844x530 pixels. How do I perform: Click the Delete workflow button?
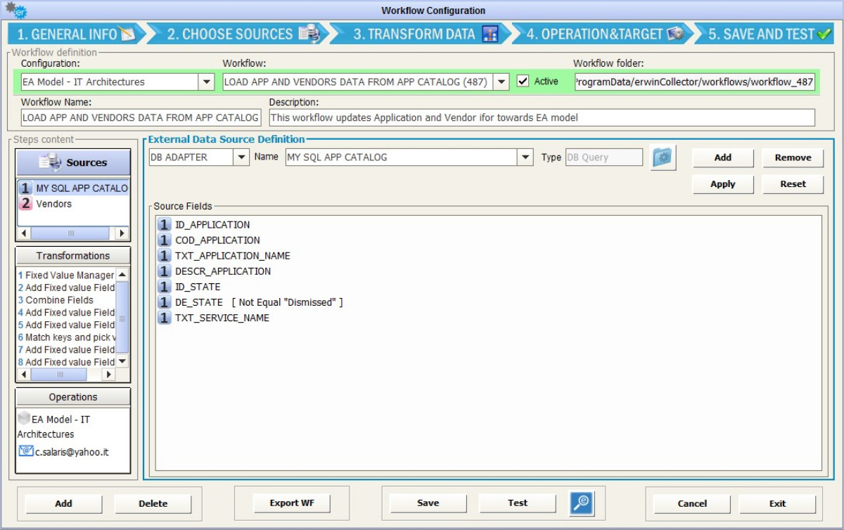pos(153,503)
